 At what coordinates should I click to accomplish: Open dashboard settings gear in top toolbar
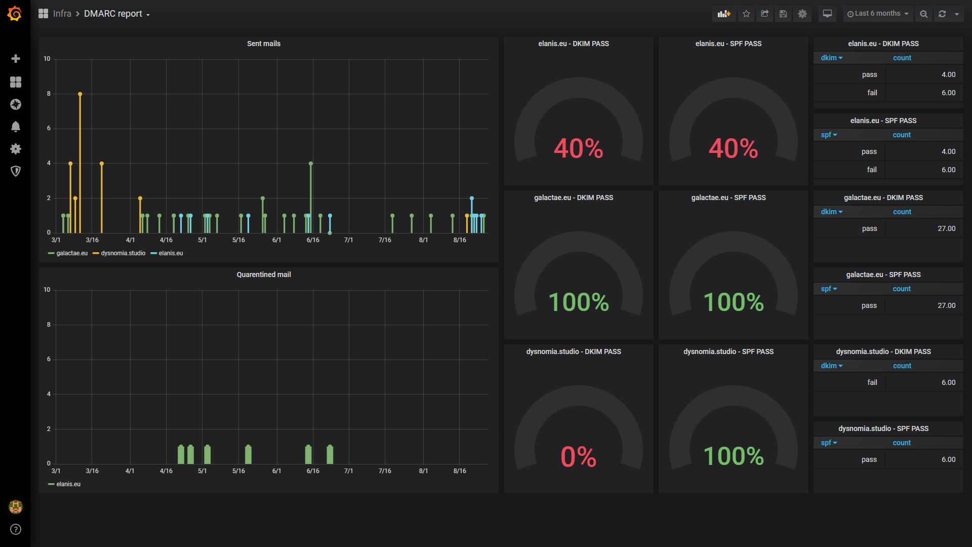(802, 14)
